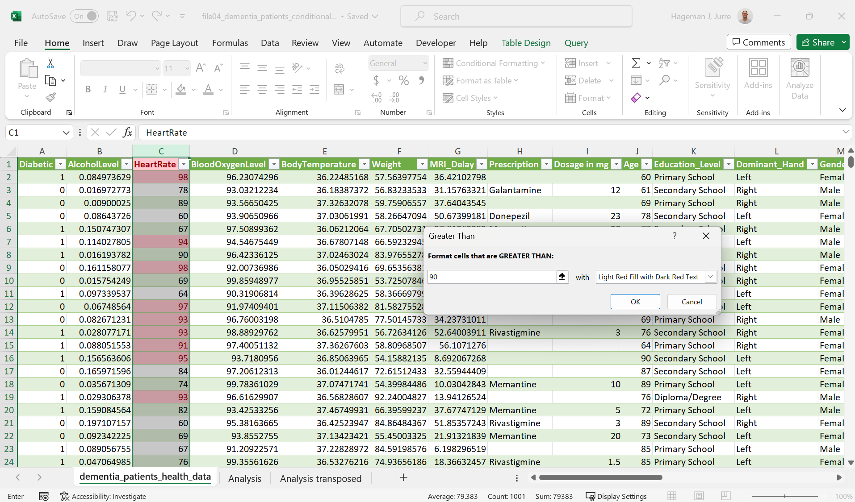The image size is (855, 502).
Task: Cancel the Greater Than dialog
Action: [x=691, y=301]
